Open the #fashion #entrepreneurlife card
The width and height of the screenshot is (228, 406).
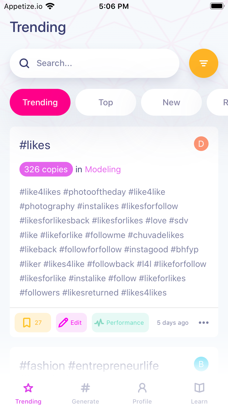pyautogui.click(x=89, y=366)
